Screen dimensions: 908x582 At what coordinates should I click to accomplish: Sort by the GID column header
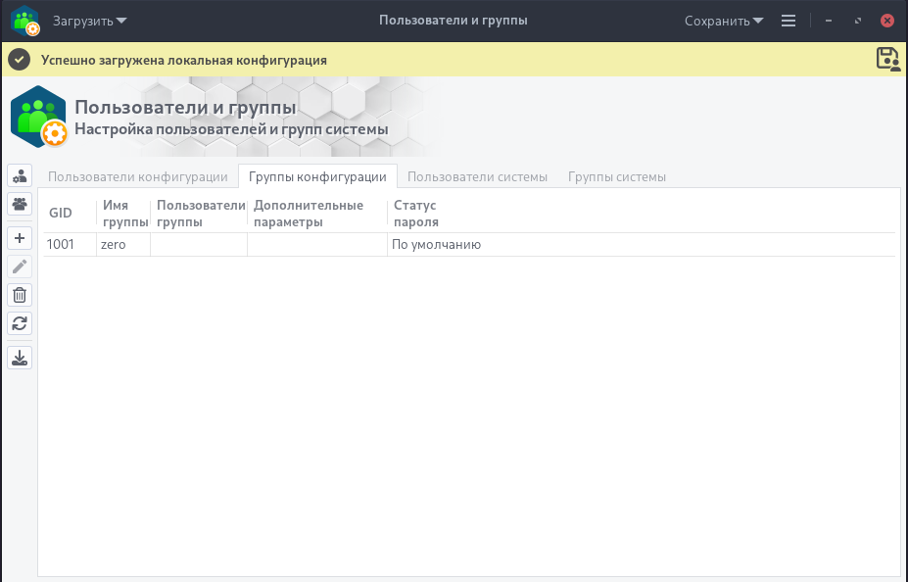click(61, 214)
